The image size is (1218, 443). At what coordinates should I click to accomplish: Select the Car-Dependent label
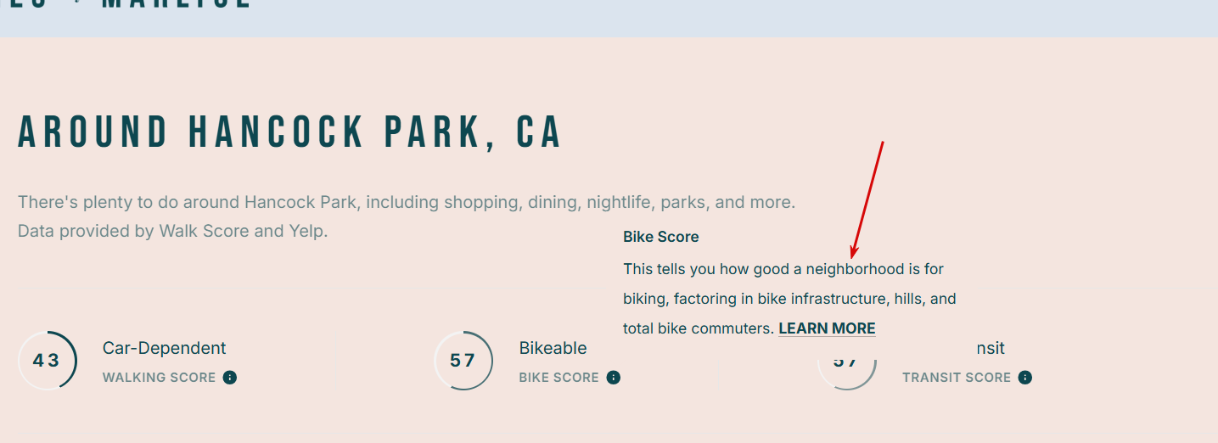click(x=165, y=348)
